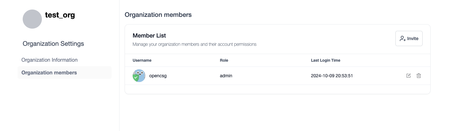Viewport: 475px width, 131px height.
Task: Click the Organization Settings heading
Action: click(53, 44)
